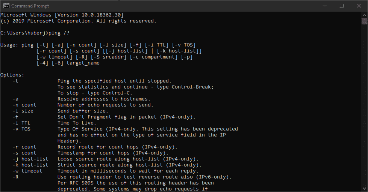This screenshot has height=192, width=368.
Task: Click the '-t' option in options list
Action: pyautogui.click(x=15, y=81)
